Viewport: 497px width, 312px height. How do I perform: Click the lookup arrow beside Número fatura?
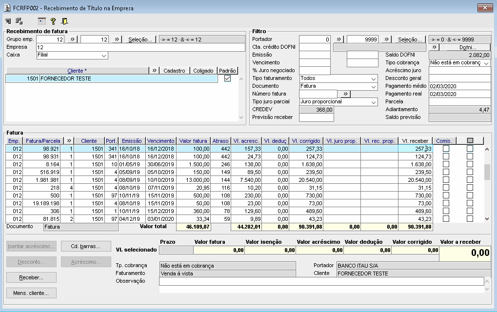pos(346,94)
